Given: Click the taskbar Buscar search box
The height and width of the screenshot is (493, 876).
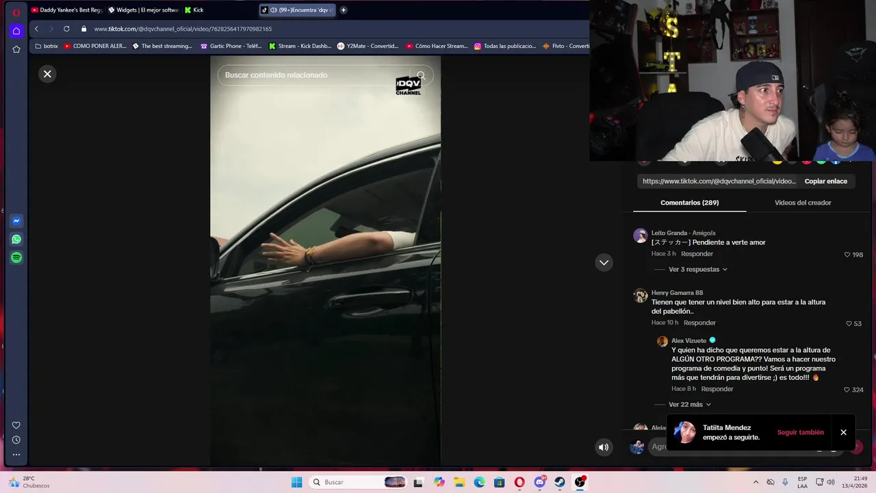Looking at the screenshot, I should pos(359,482).
